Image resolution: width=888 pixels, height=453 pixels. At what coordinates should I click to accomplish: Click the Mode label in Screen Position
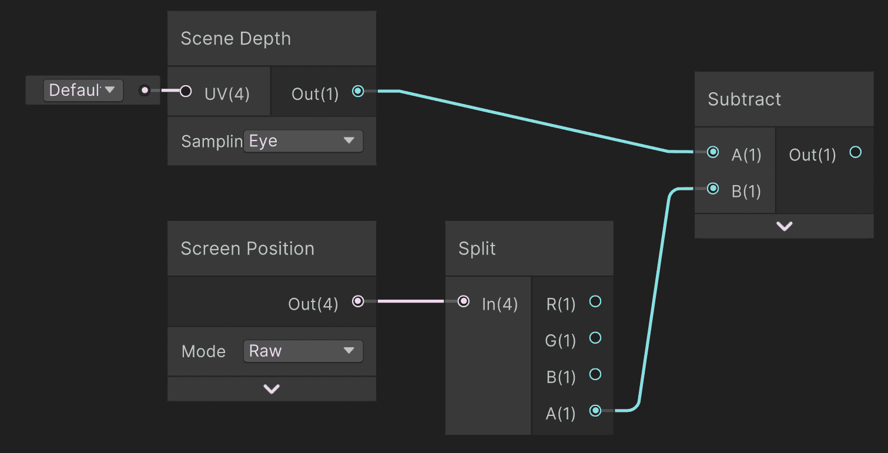coord(203,351)
